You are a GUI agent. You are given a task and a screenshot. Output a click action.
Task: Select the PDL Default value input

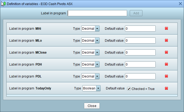140,76
